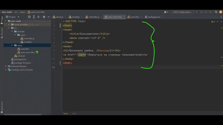Expand the node_modules folder
This screenshot has height=125, width=223.
click(9, 25)
